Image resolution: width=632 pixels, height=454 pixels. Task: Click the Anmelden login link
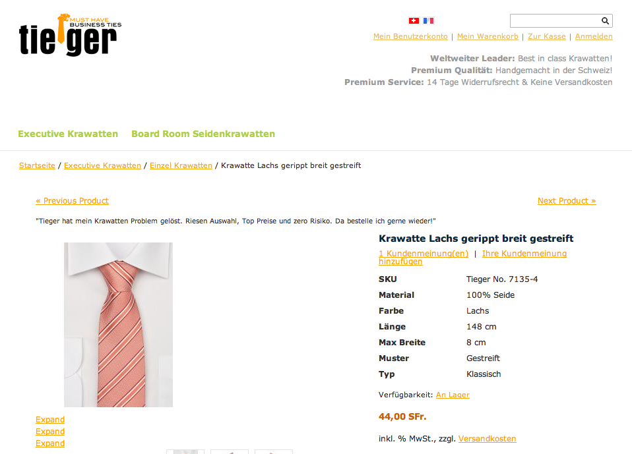click(x=594, y=36)
